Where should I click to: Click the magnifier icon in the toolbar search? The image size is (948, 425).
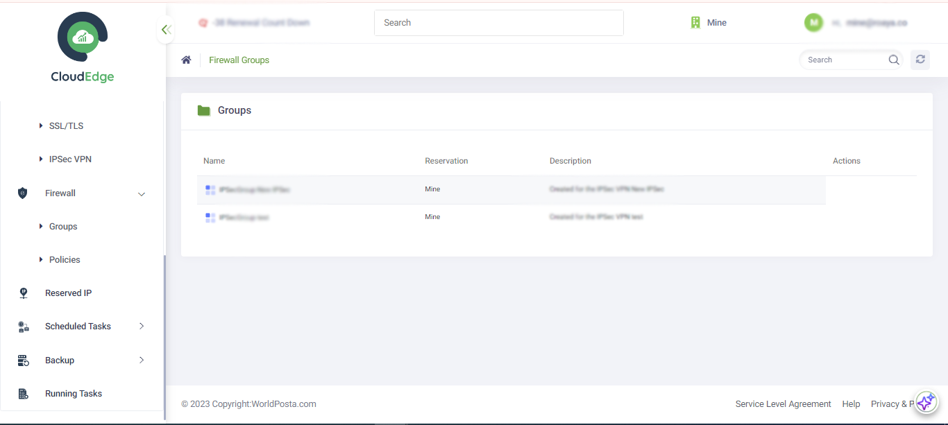click(x=894, y=60)
